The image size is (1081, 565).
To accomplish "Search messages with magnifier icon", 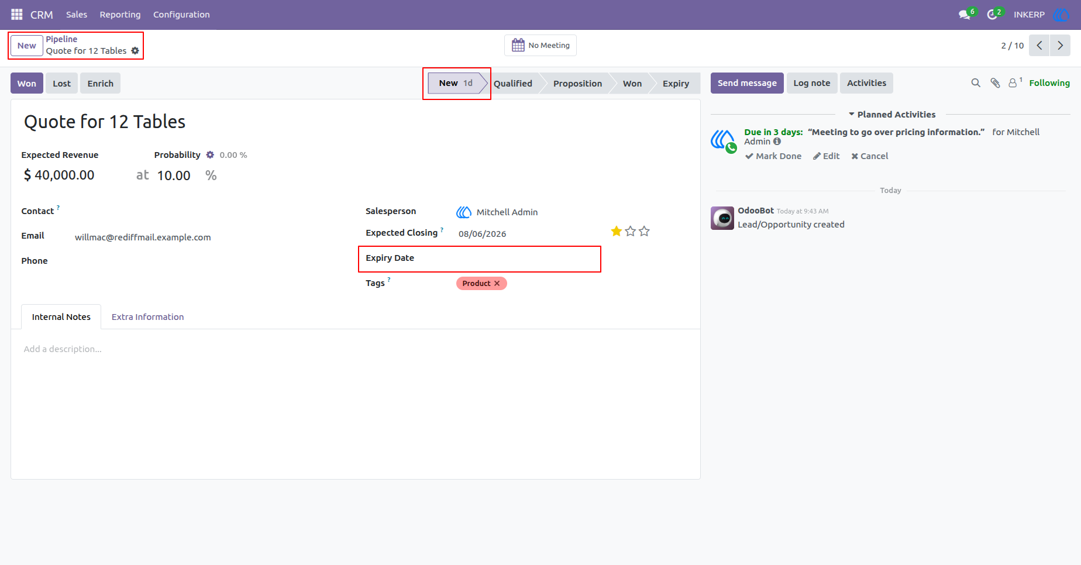I will click(x=976, y=83).
